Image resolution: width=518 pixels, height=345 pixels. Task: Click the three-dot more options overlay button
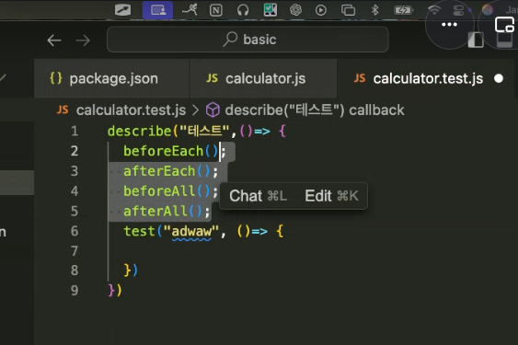(x=449, y=25)
